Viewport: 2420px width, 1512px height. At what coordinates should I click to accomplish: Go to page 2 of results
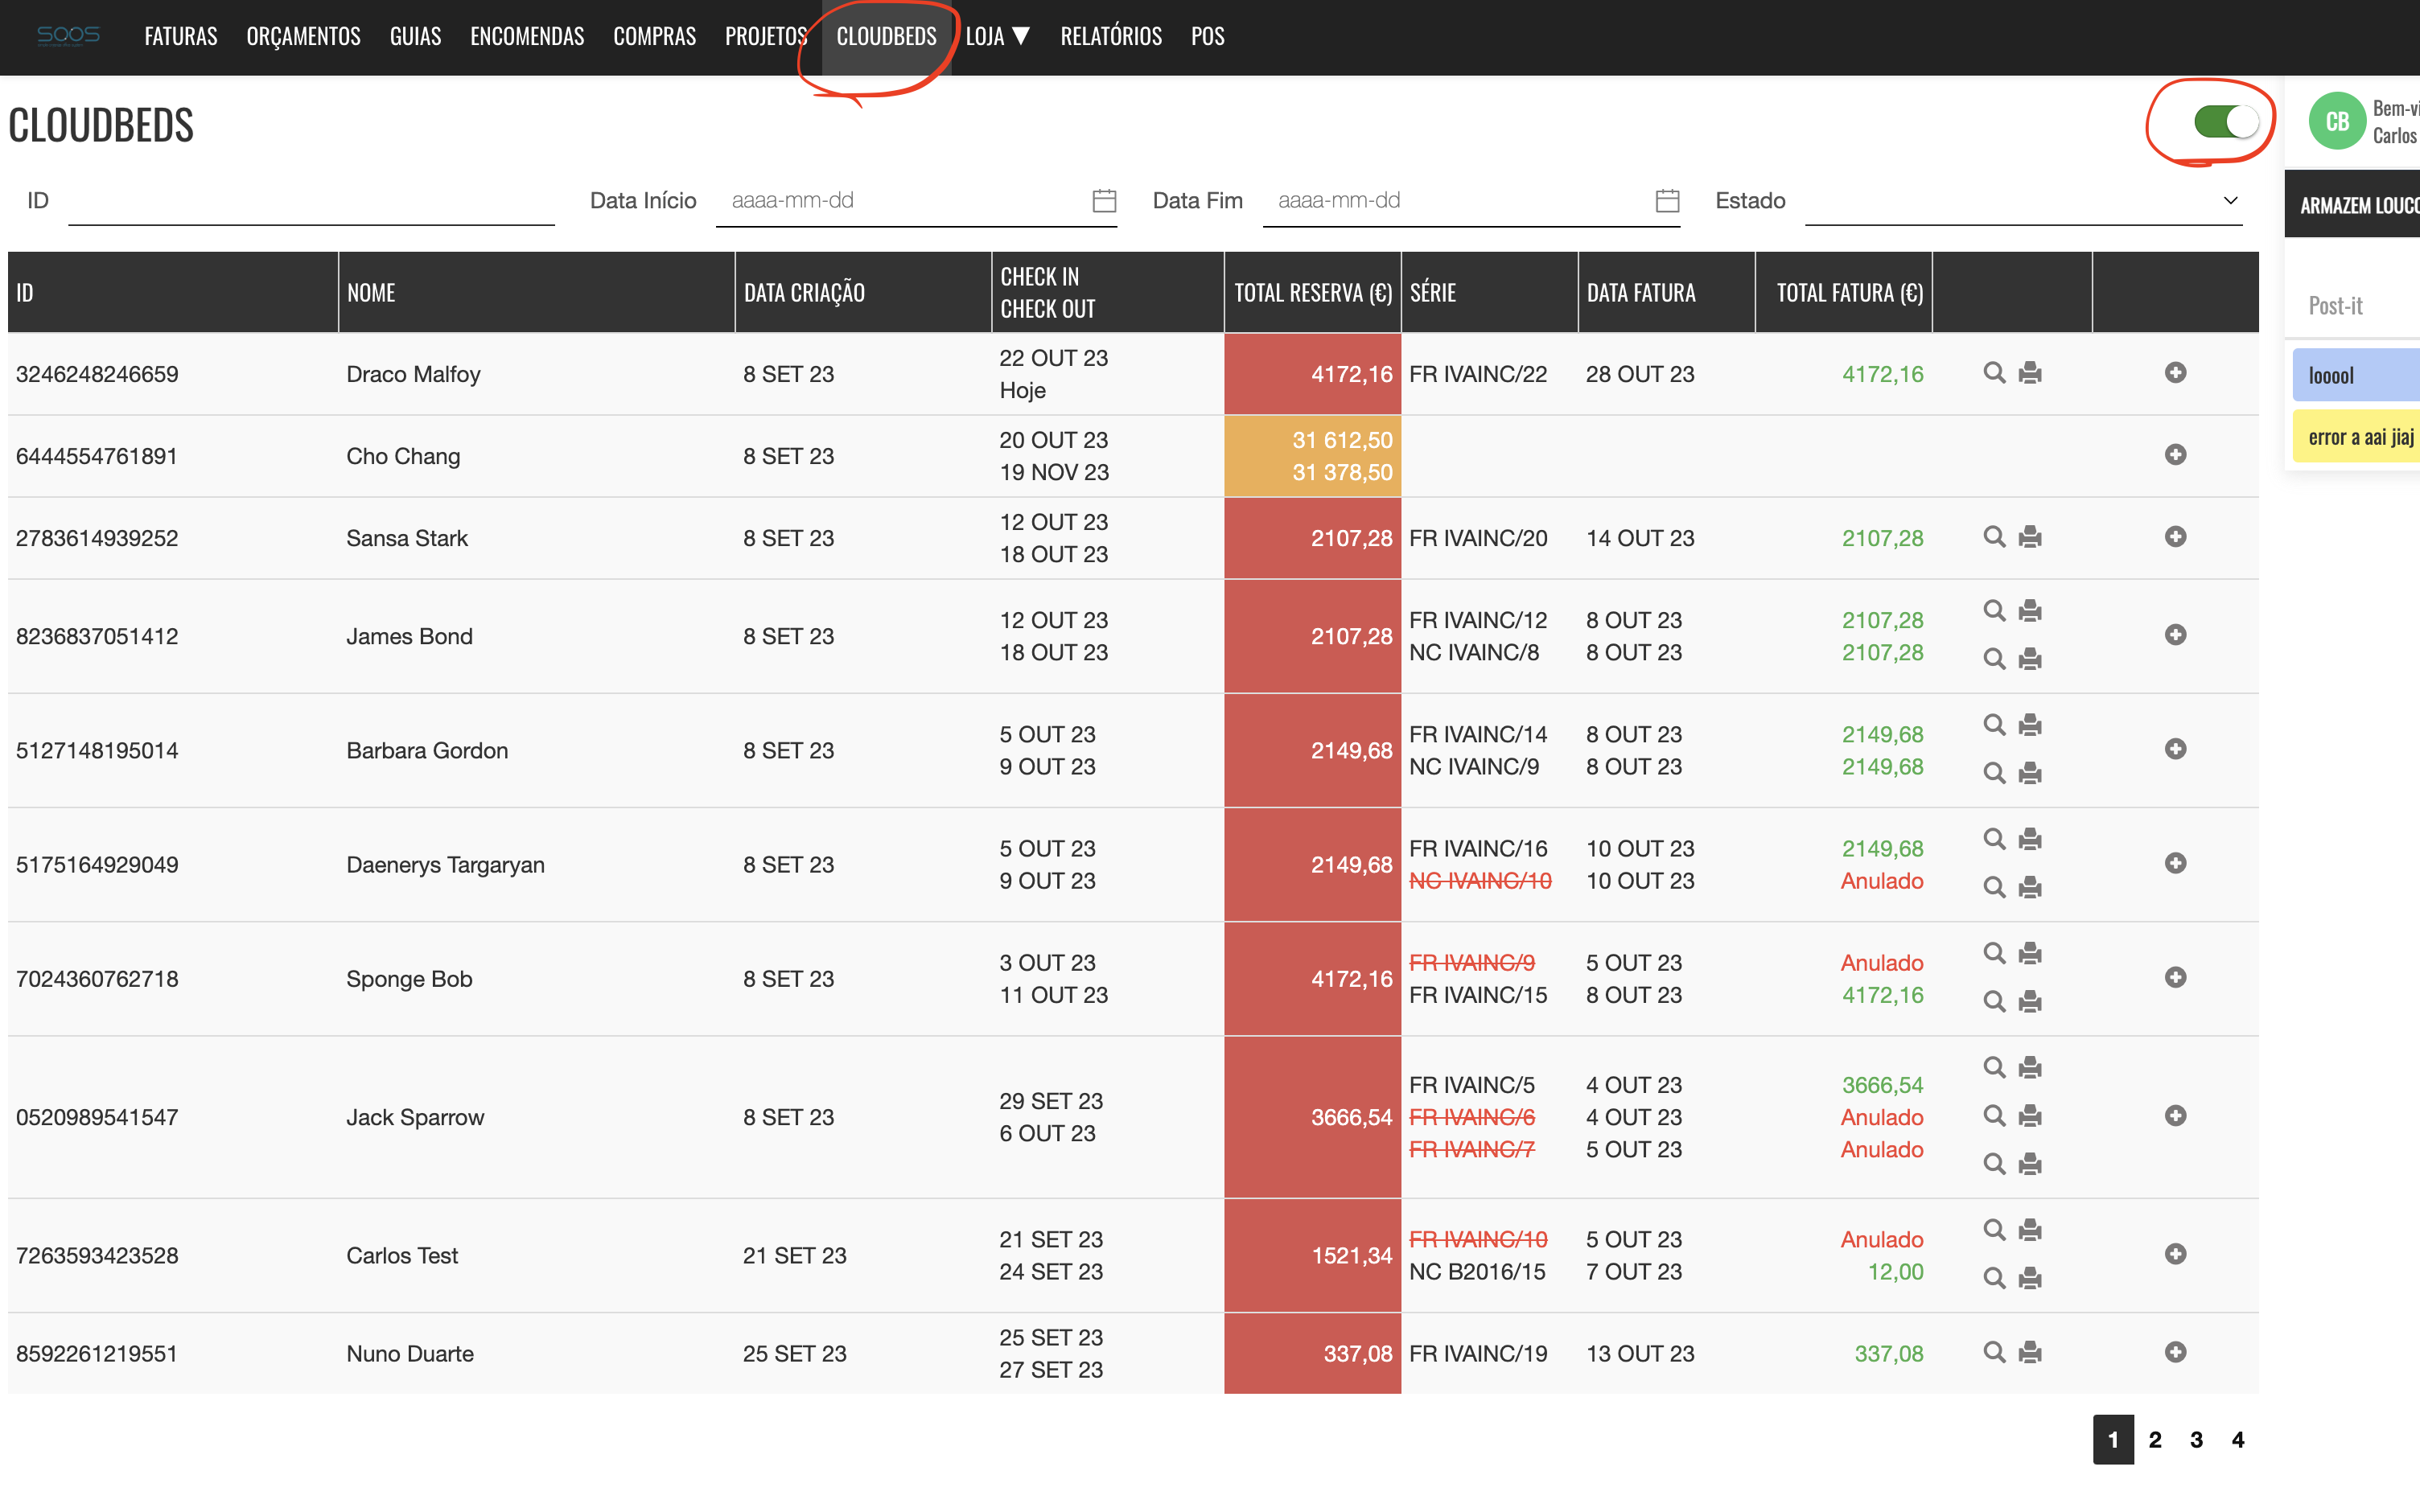coord(2155,1439)
